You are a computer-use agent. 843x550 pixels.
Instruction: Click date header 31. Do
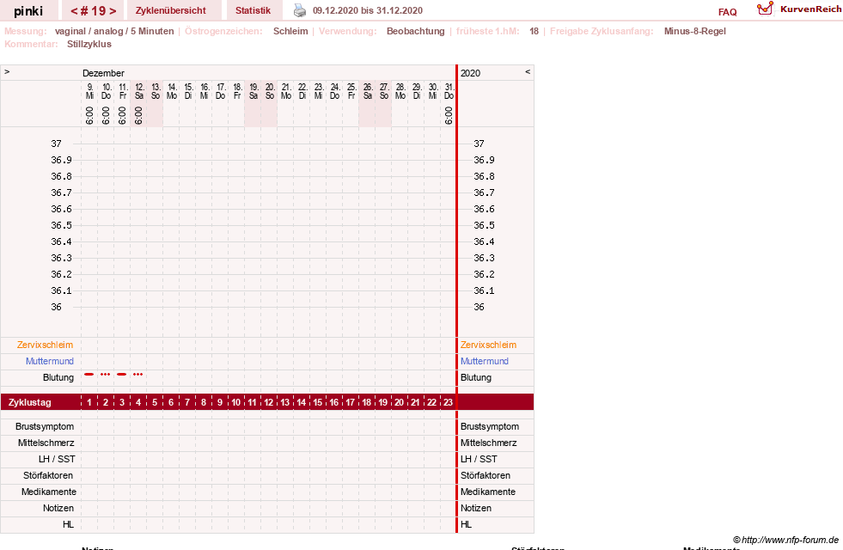click(449, 91)
